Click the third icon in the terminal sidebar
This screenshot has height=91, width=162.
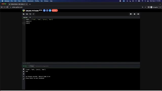(24, 74)
